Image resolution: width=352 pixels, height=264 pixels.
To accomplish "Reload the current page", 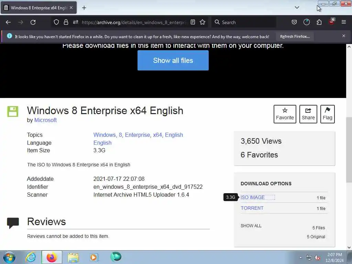I will pyautogui.click(x=33, y=22).
